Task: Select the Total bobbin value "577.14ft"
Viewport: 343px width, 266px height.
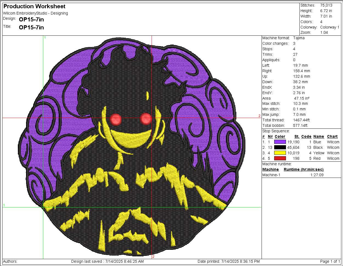Action: click(300, 125)
